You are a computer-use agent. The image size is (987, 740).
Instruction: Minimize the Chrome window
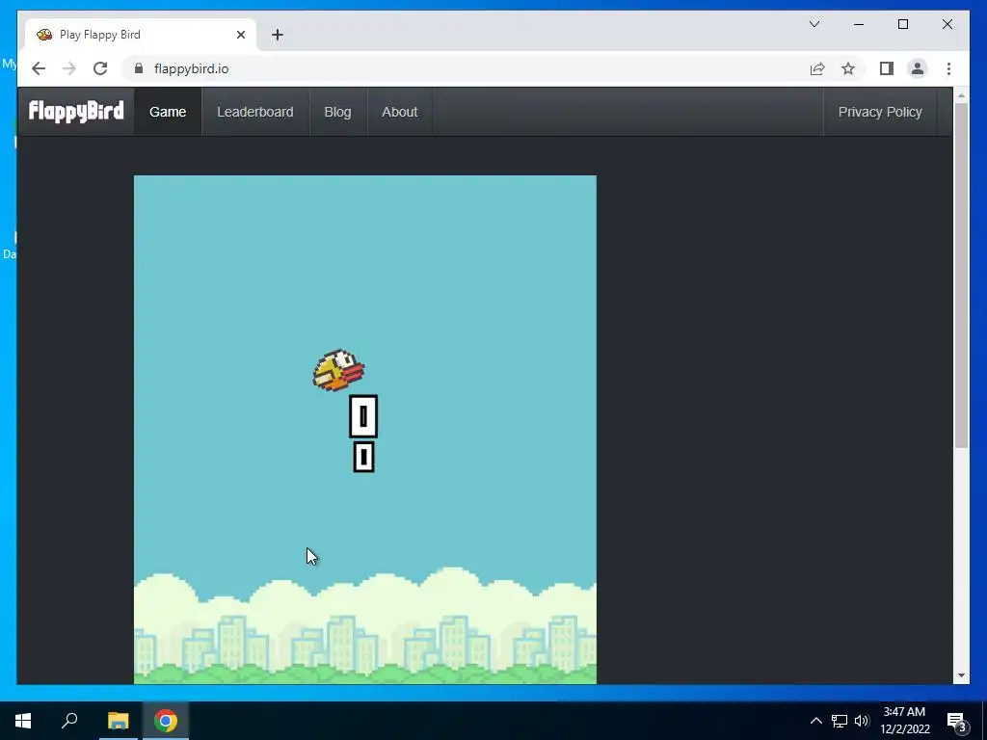click(859, 24)
